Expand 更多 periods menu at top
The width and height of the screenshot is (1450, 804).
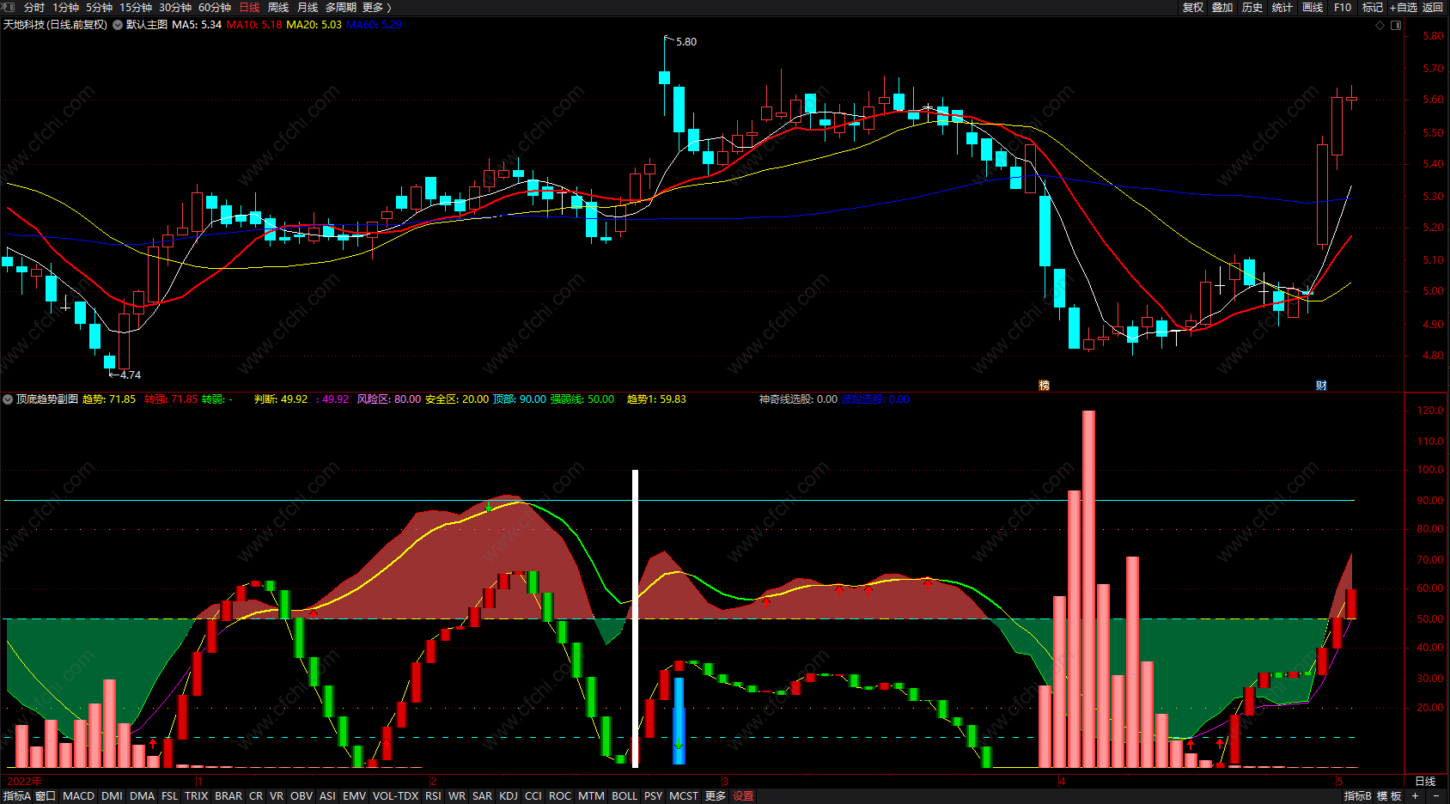click(377, 7)
